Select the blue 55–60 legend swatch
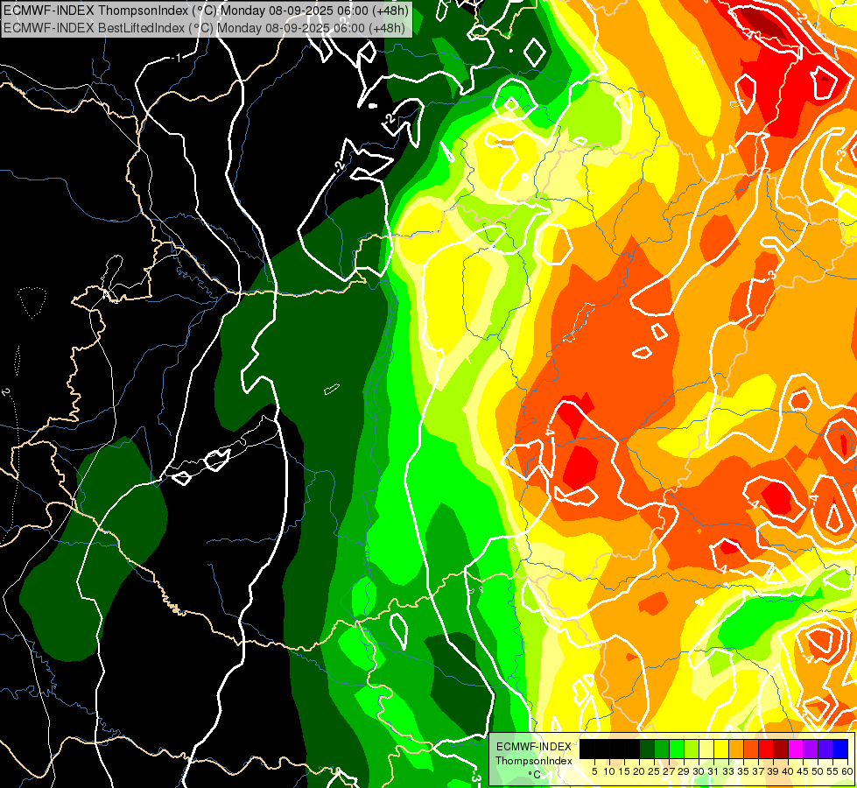Viewport: 857px width, 788px height. click(840, 749)
